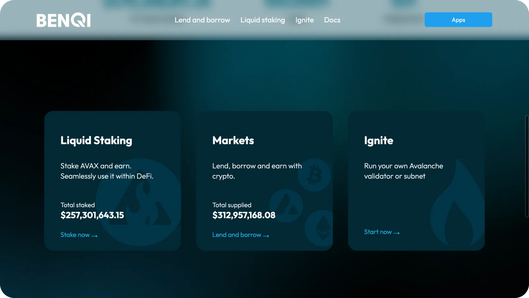Click the Ignite card heading

tap(379, 141)
